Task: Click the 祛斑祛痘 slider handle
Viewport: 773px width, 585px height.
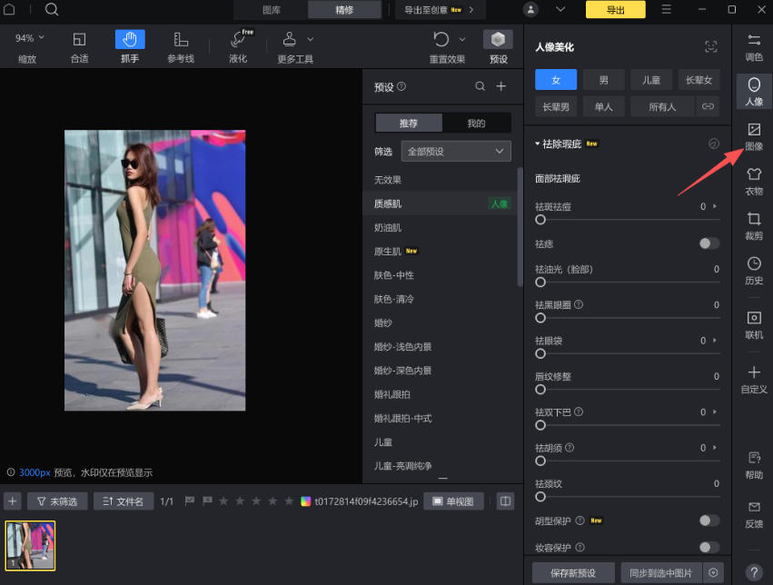Action: (540, 220)
